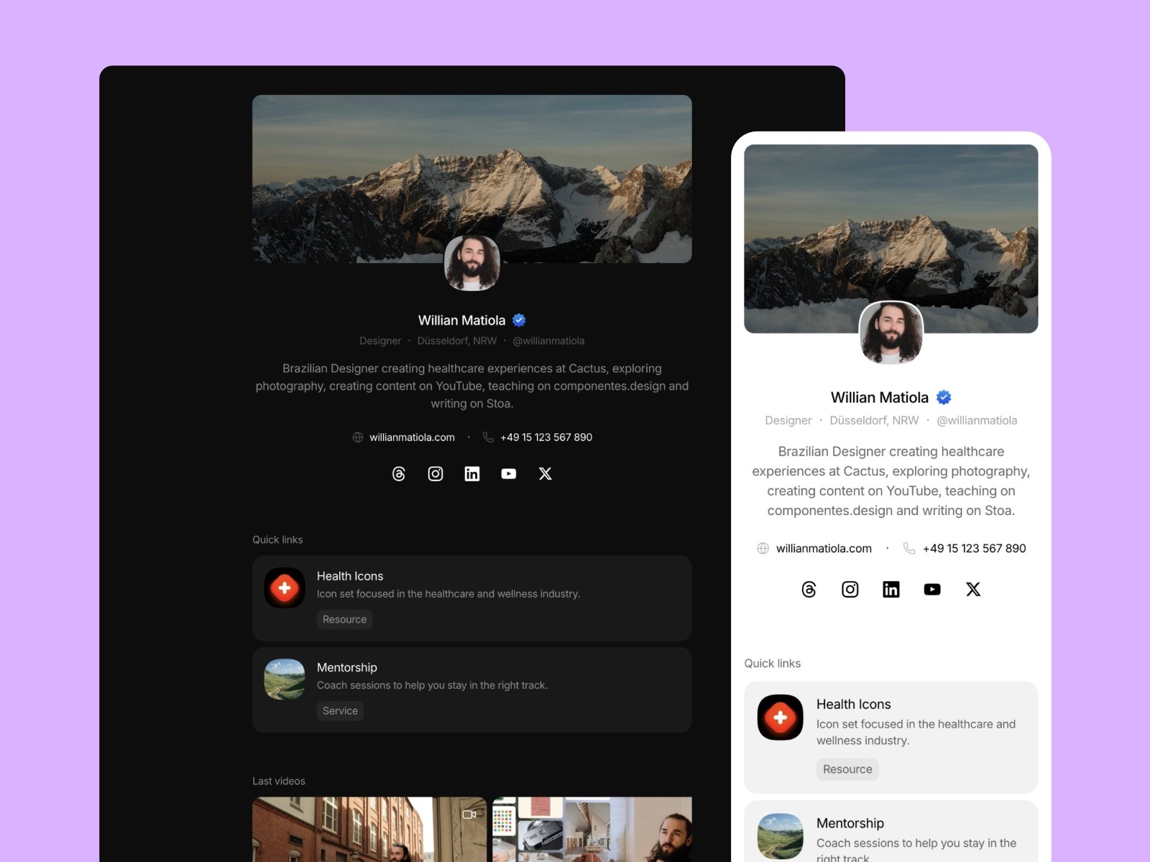Click Willian Matiola name in dark profile
Screen dimensions: 1150x862
click(x=462, y=320)
